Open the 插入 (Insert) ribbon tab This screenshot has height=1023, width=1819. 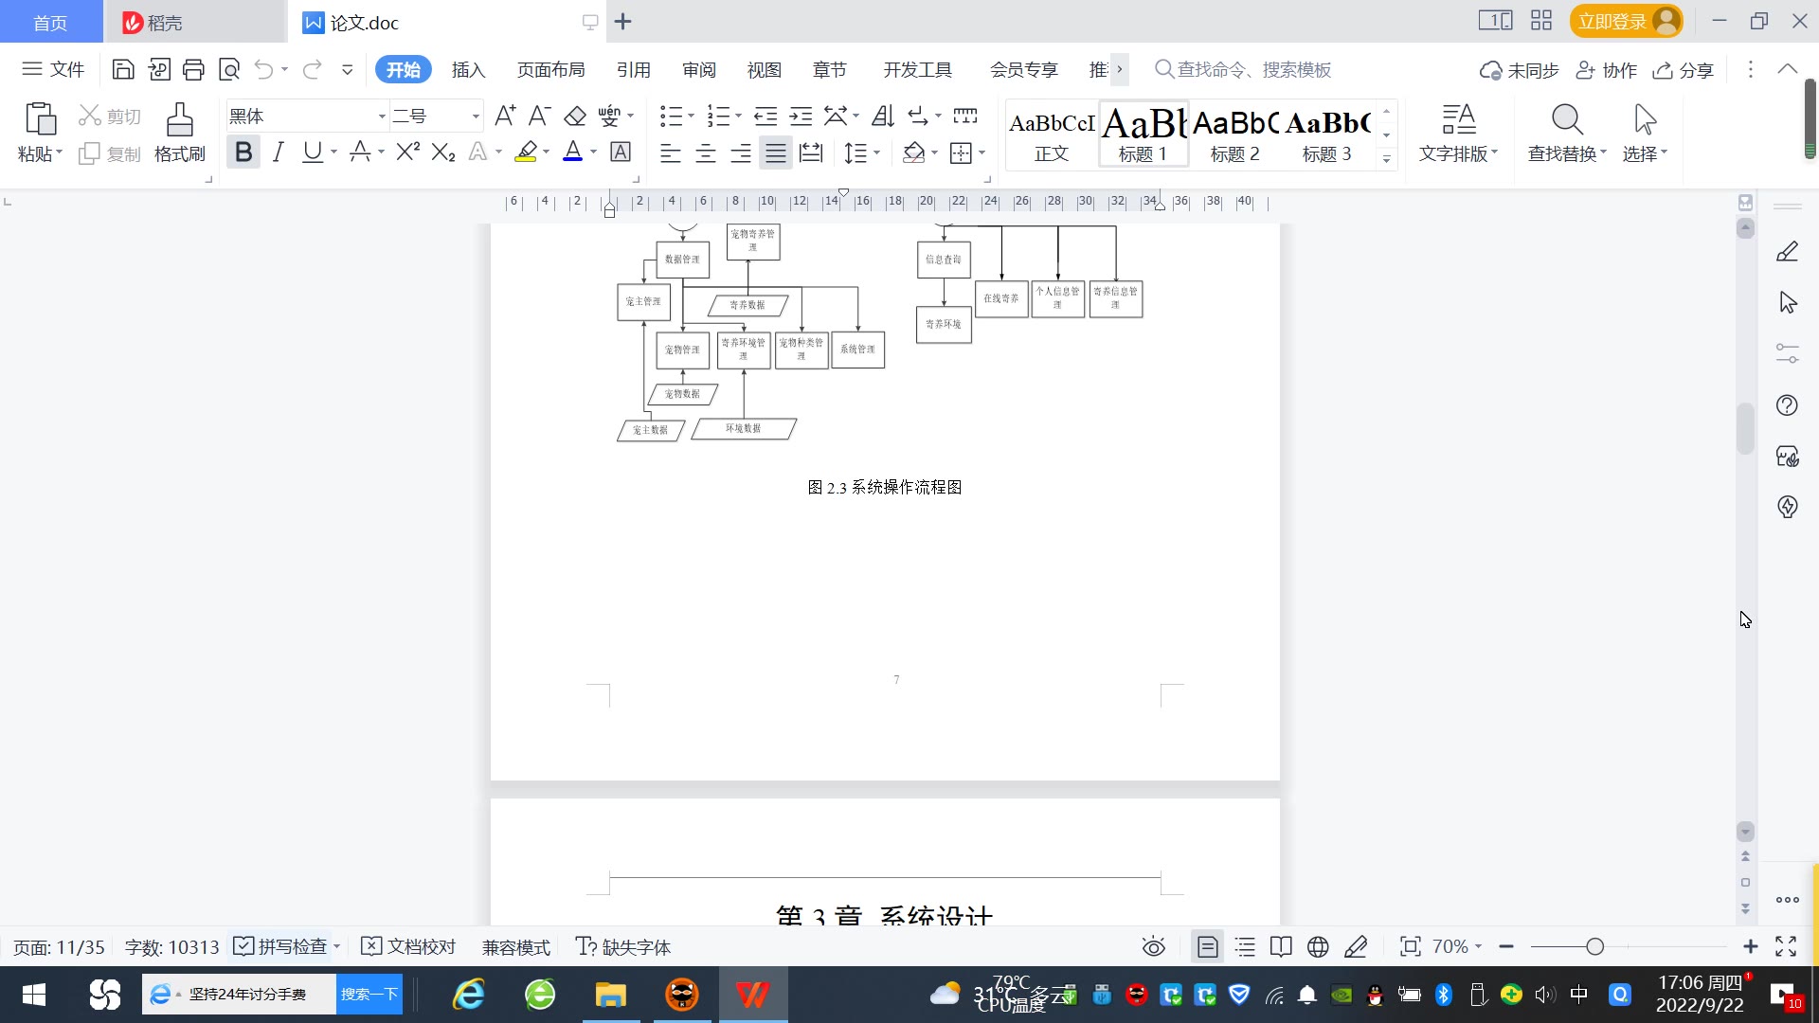[468, 69]
